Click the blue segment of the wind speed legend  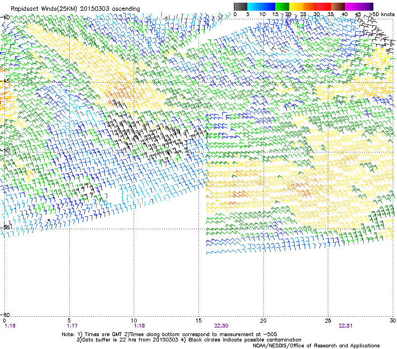tap(261, 6)
